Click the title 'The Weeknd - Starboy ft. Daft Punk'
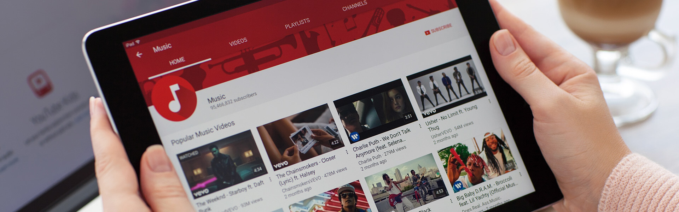Screen dimensions: 679x212 [x=230, y=196]
